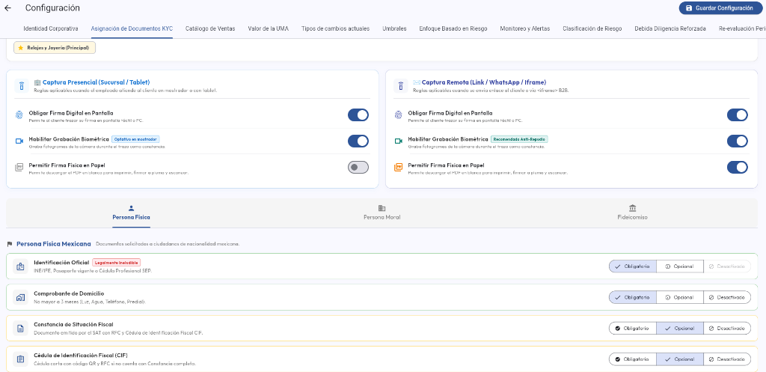766x372 pixels.
Task: Select the Persona Física tab
Action: pos(131,213)
